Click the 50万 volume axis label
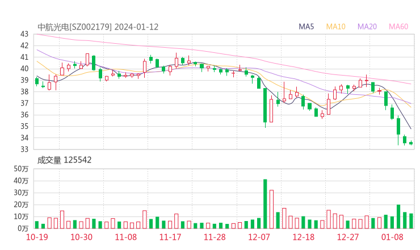 [x=22, y=169]
